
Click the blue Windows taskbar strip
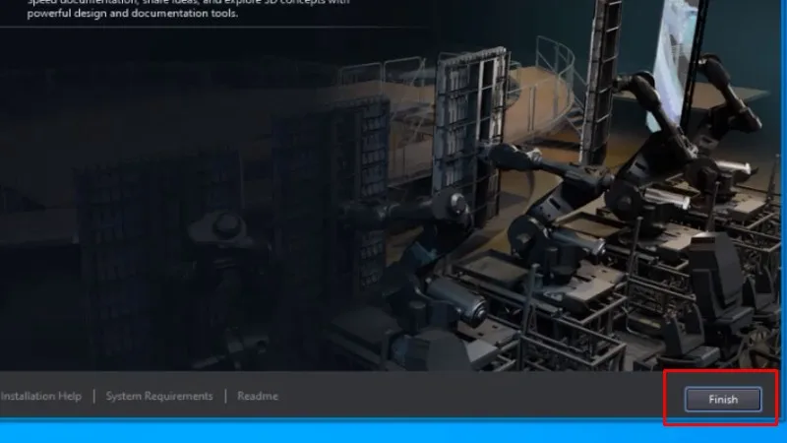[x=393, y=433]
